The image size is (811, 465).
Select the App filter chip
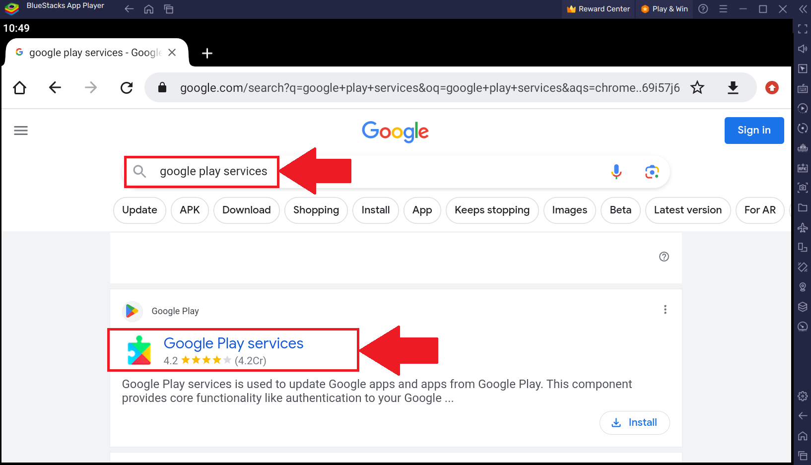point(422,210)
